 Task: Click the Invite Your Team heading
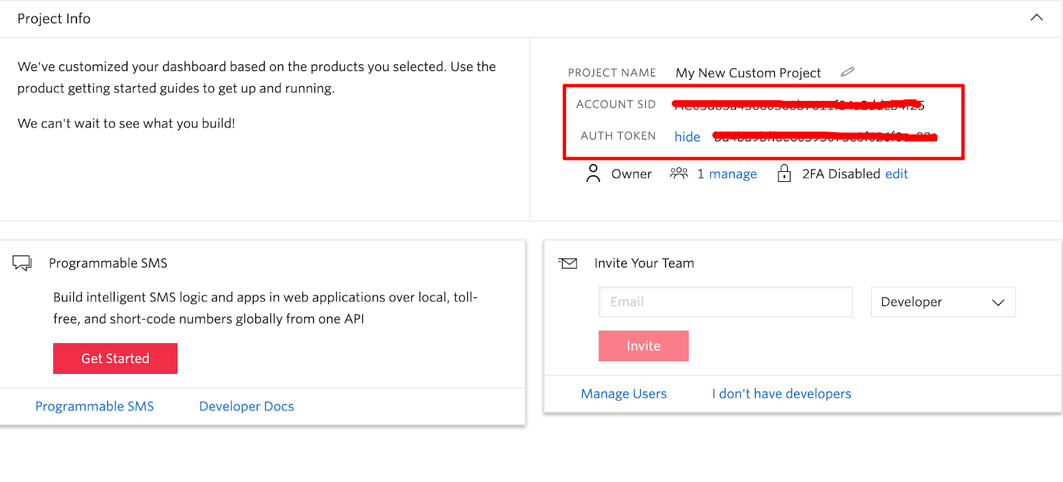(x=644, y=263)
